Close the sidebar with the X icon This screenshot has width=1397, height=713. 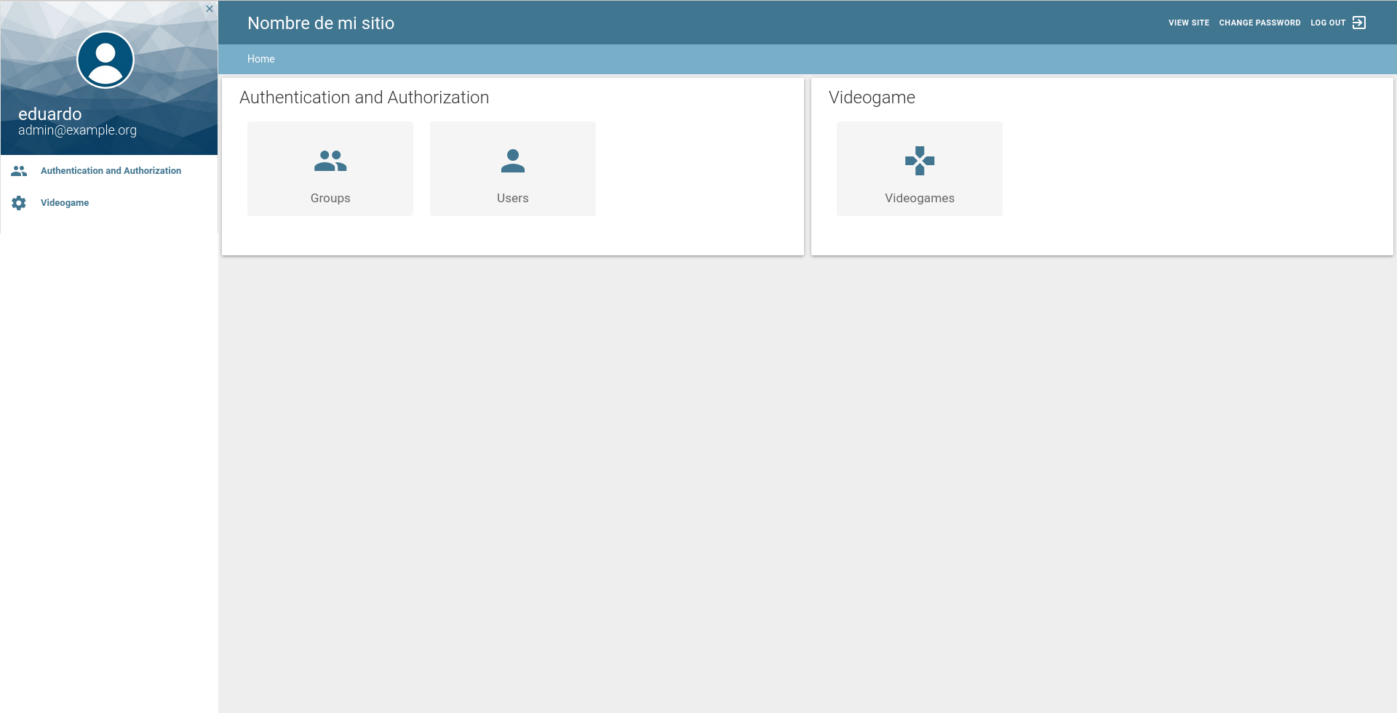(x=210, y=9)
